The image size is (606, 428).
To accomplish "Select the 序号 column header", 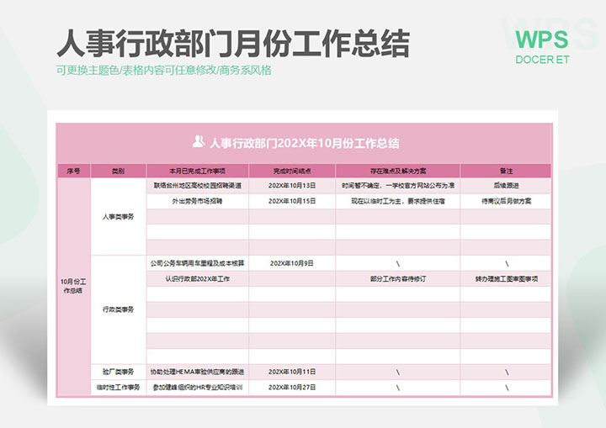I will pos(73,171).
